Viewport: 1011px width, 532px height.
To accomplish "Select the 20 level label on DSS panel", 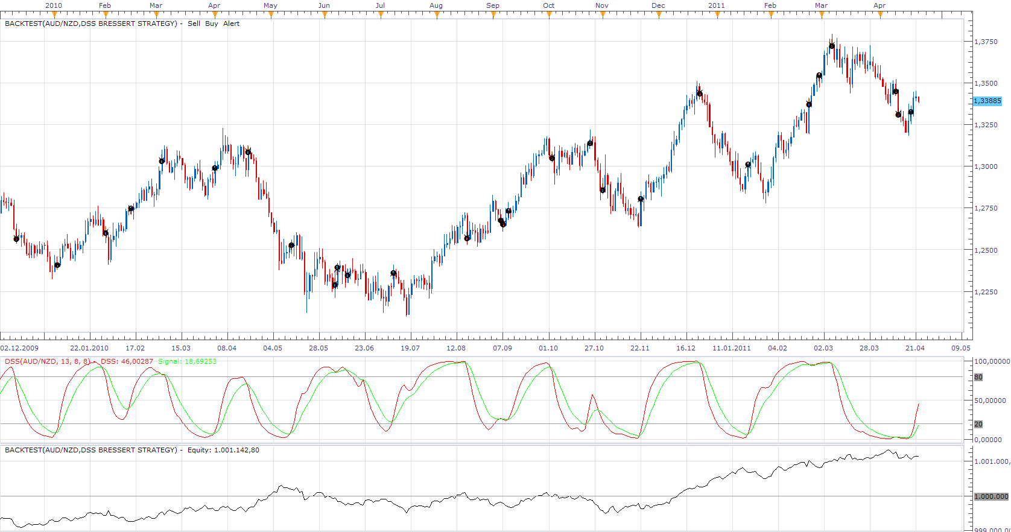I will click(x=978, y=424).
